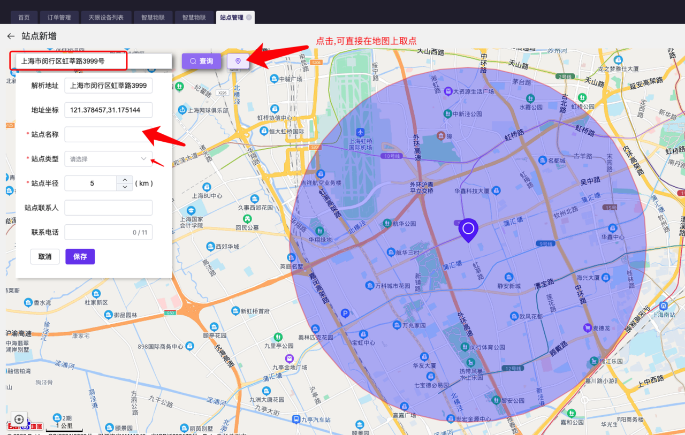The height and width of the screenshot is (435, 685).
Task: Go back using the arrow beside 站点新增
Action: tap(11, 36)
